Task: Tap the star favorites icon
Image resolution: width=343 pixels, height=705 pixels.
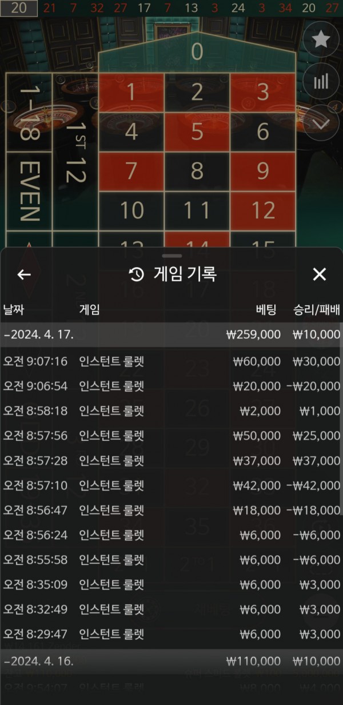Action: click(x=321, y=39)
